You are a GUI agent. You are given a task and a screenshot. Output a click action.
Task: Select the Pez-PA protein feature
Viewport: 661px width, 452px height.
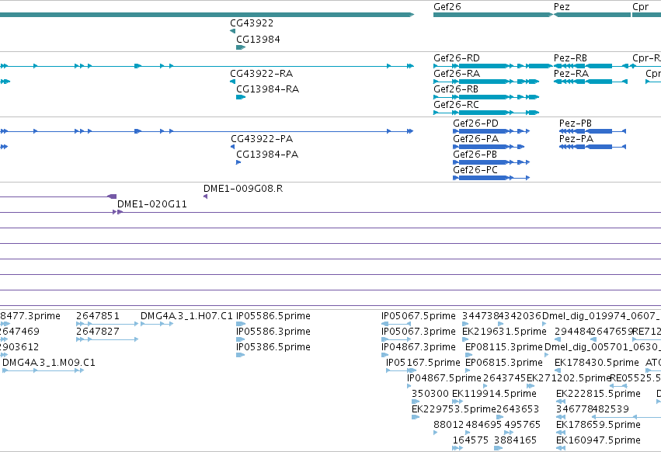(x=593, y=147)
